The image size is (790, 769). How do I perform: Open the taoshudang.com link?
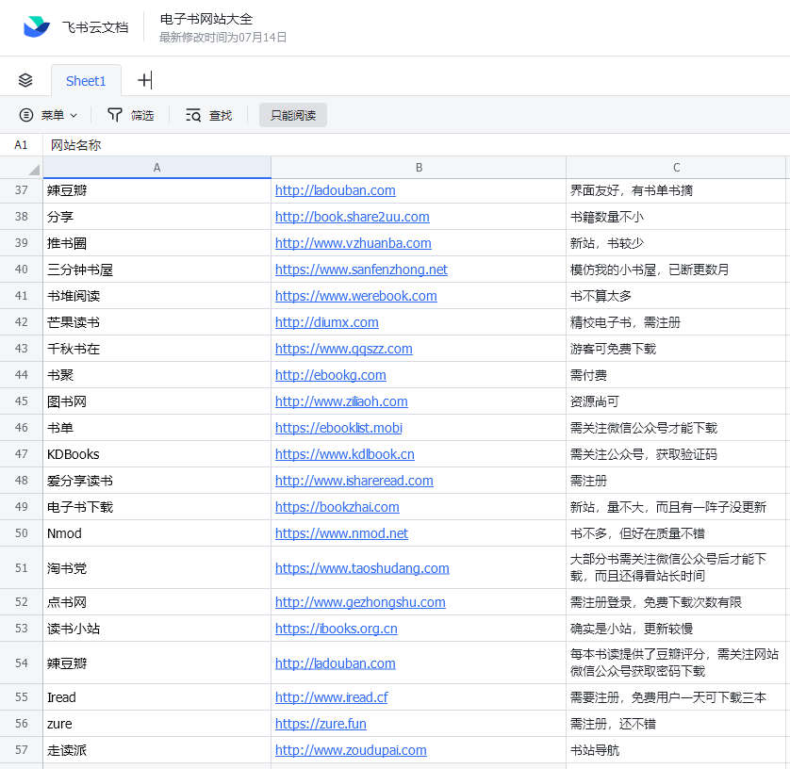tap(362, 568)
